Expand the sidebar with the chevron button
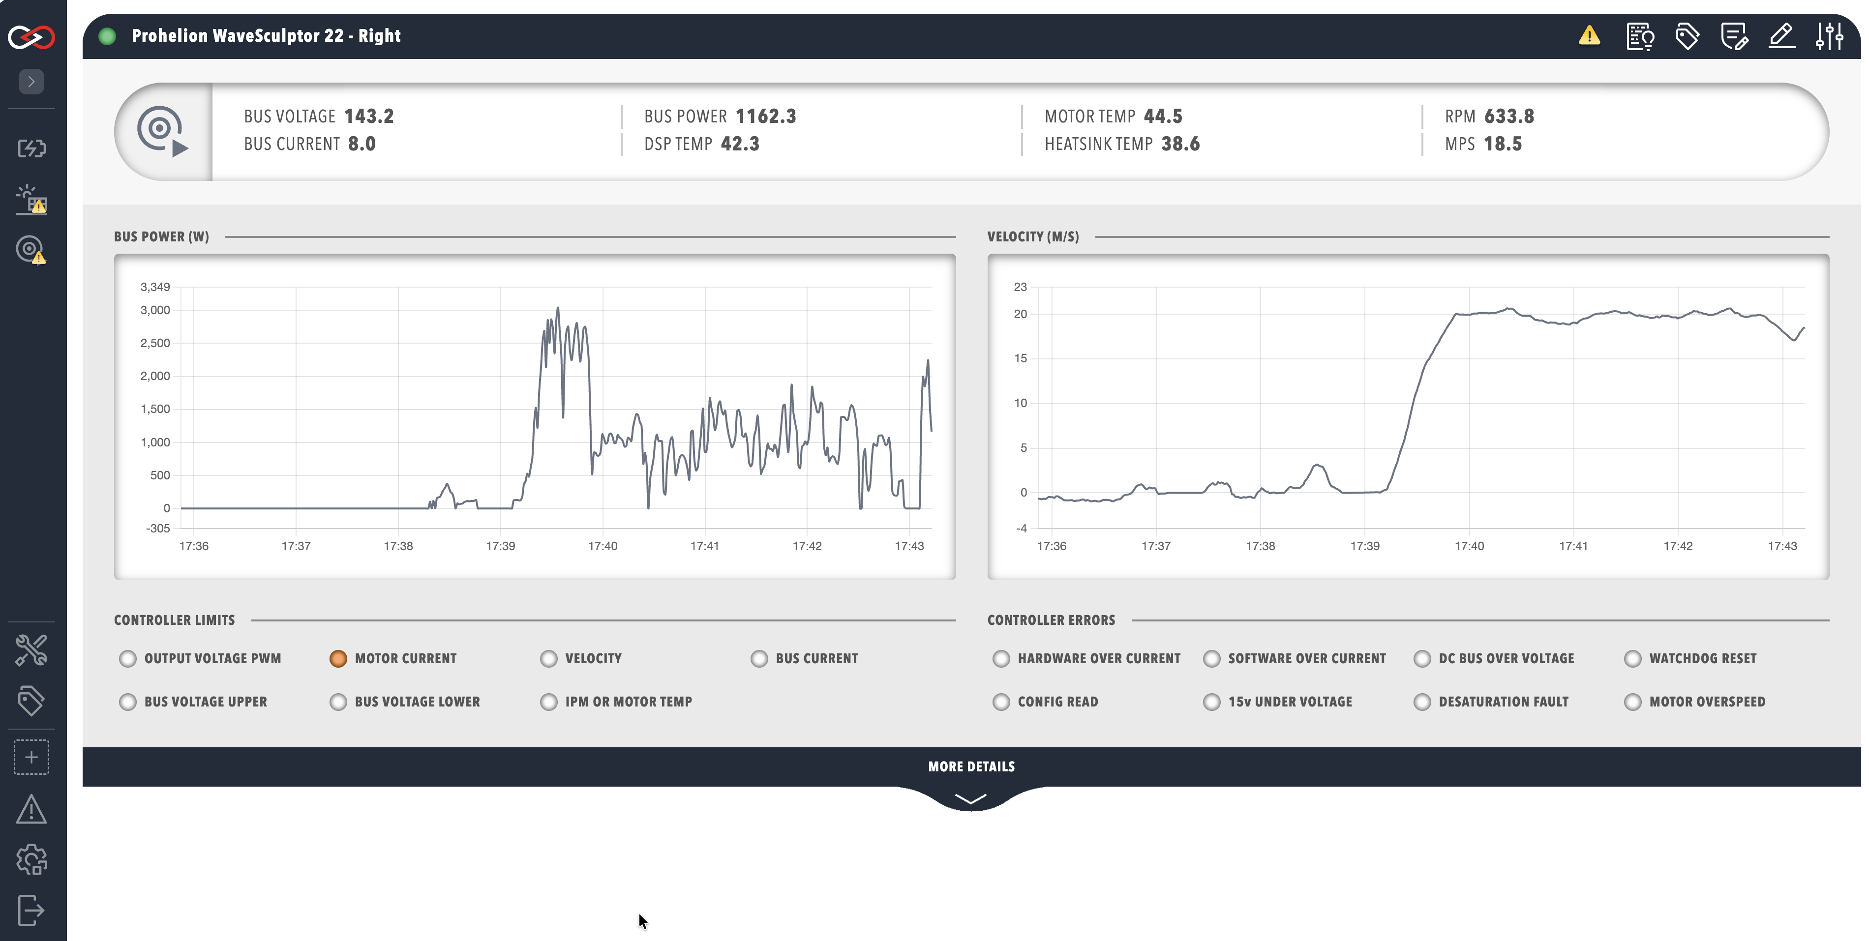The image size is (1869, 941). (x=31, y=81)
